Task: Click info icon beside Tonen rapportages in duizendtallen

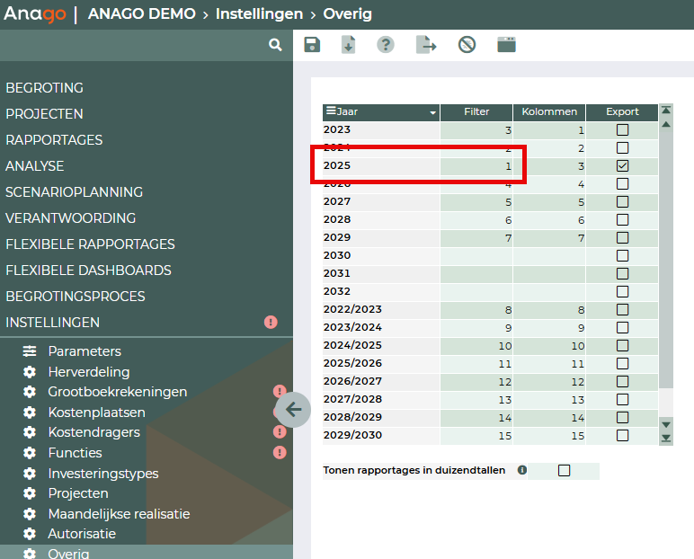Action: [522, 470]
